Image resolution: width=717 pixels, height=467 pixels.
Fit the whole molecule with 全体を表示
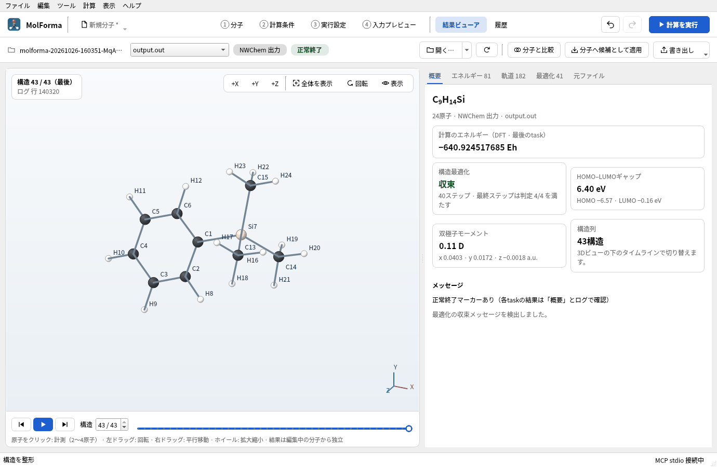point(312,84)
